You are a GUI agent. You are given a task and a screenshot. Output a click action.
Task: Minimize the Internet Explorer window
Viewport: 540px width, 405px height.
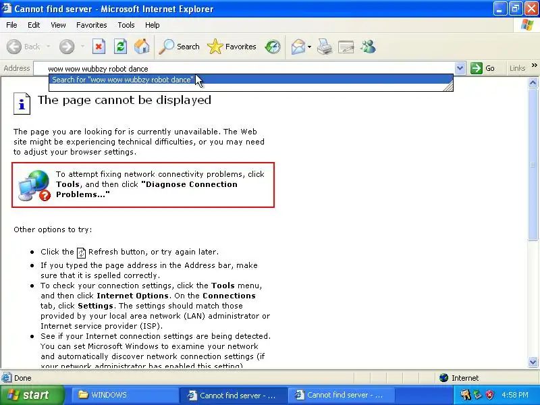pyautogui.click(x=500, y=9)
